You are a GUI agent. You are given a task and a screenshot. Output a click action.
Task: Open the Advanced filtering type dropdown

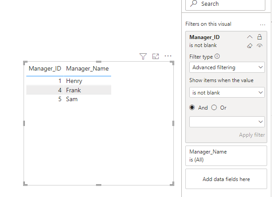tap(227, 67)
